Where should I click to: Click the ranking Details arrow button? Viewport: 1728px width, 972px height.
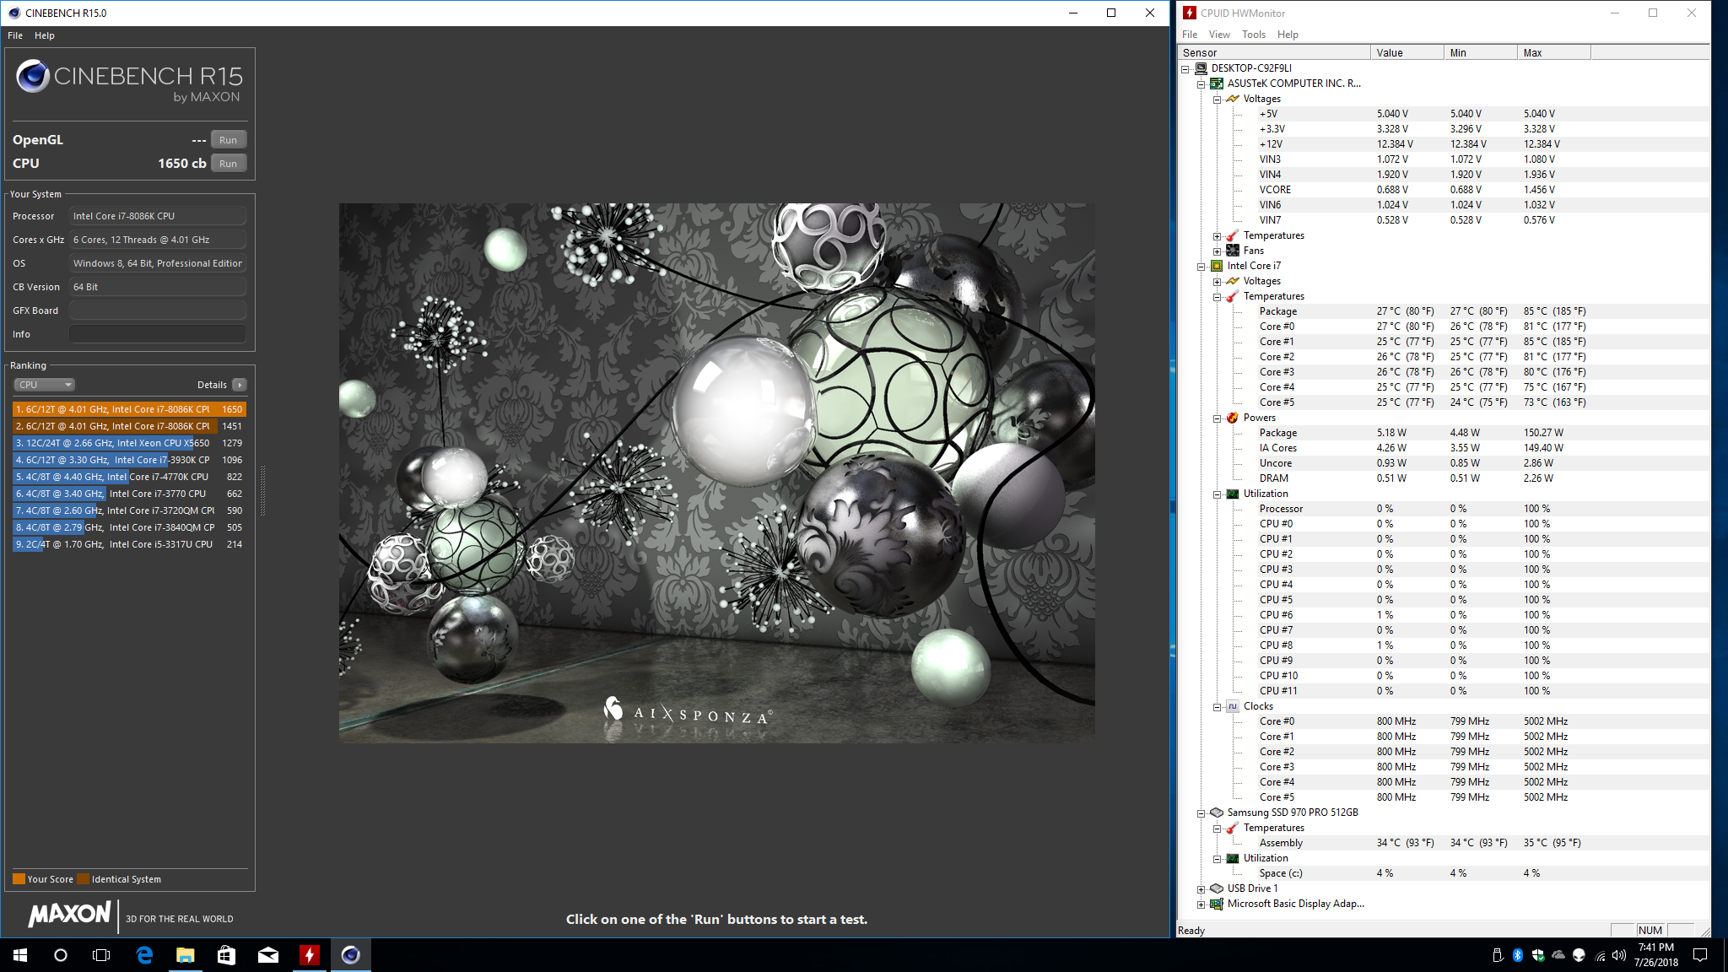[240, 385]
